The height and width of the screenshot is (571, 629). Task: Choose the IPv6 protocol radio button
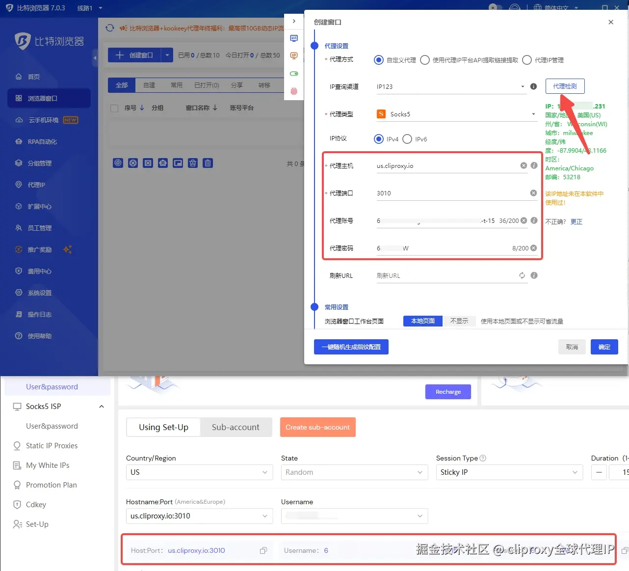(x=407, y=139)
